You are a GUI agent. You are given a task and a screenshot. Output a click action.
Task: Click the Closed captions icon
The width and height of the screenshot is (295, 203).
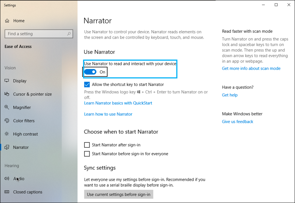point(7,192)
